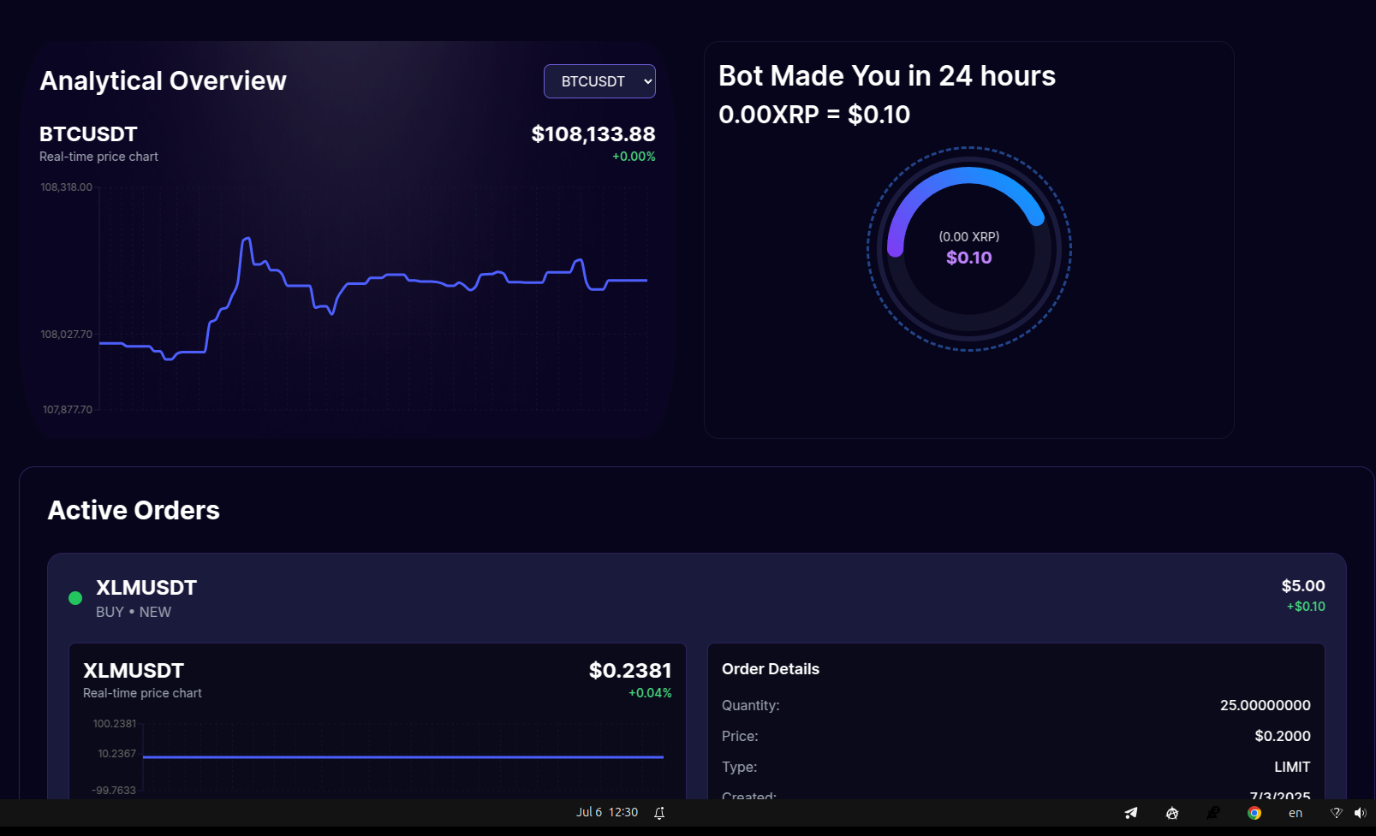Open the BTCUSDT trading pair dropdown

click(x=599, y=81)
